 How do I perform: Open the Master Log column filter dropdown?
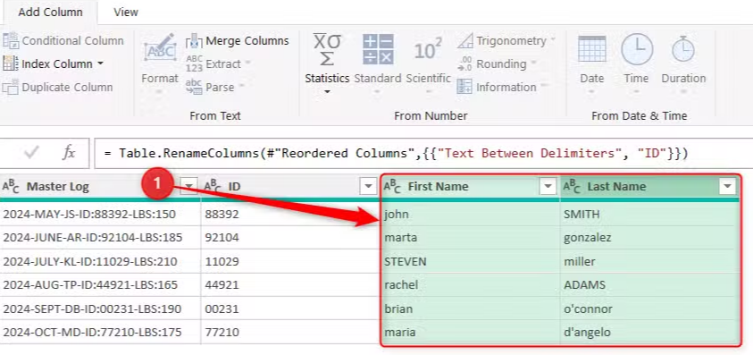pyautogui.click(x=189, y=187)
